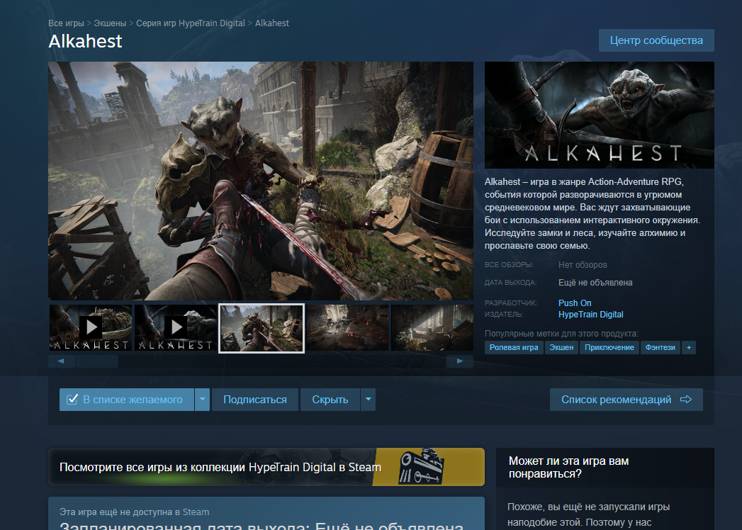Open the dark castle interior screenshot thumbnail
Screen dimensions: 742x530
tap(347, 327)
